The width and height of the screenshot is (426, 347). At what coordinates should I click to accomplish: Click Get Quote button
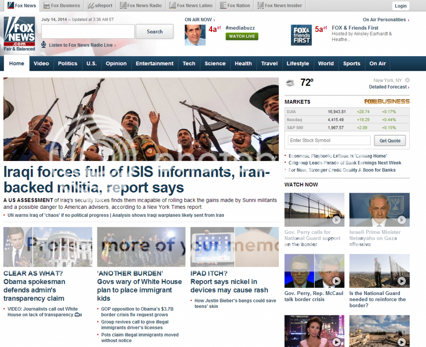[390, 141]
